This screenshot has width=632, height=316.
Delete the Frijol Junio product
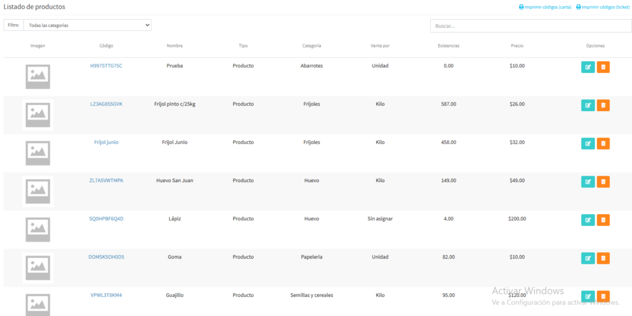pos(603,144)
